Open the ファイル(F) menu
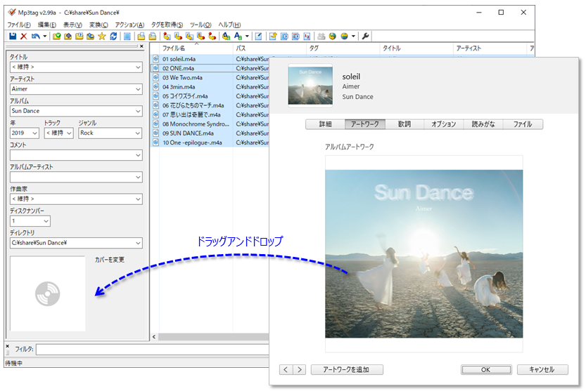 19,25
